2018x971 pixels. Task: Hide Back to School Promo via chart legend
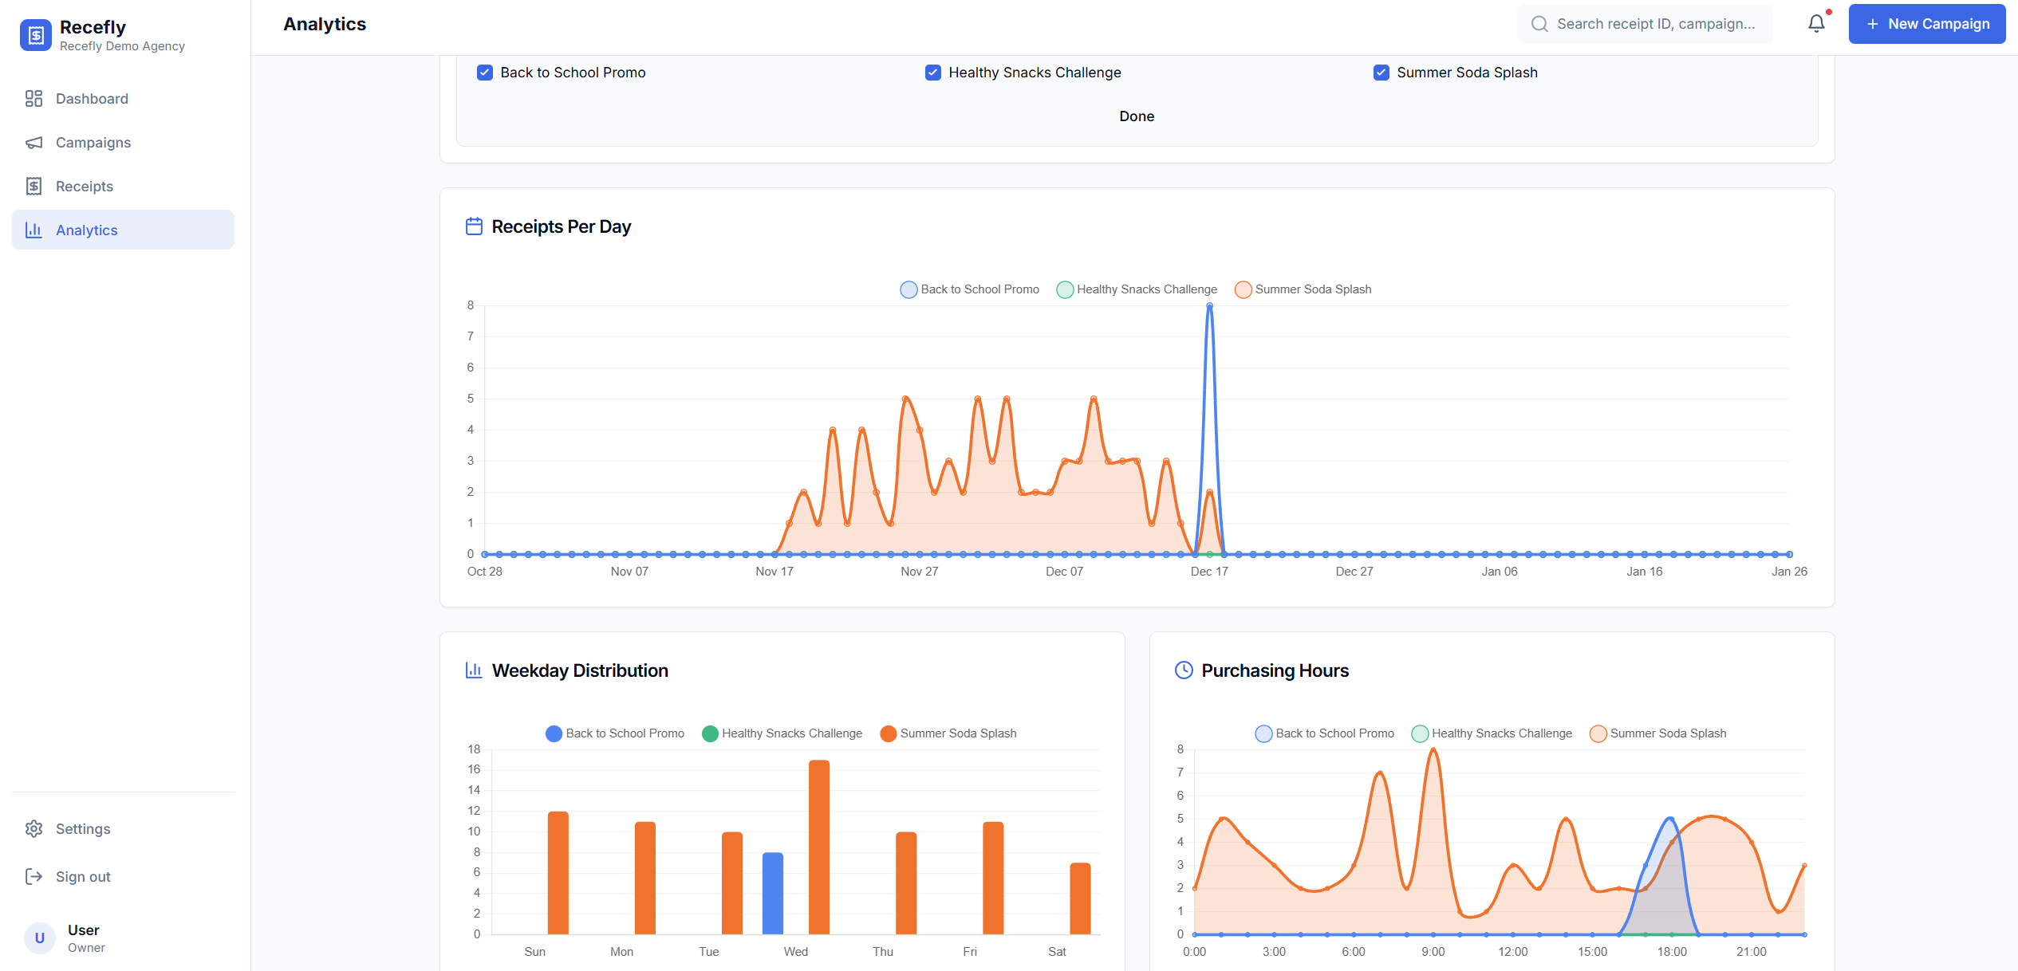tap(970, 289)
